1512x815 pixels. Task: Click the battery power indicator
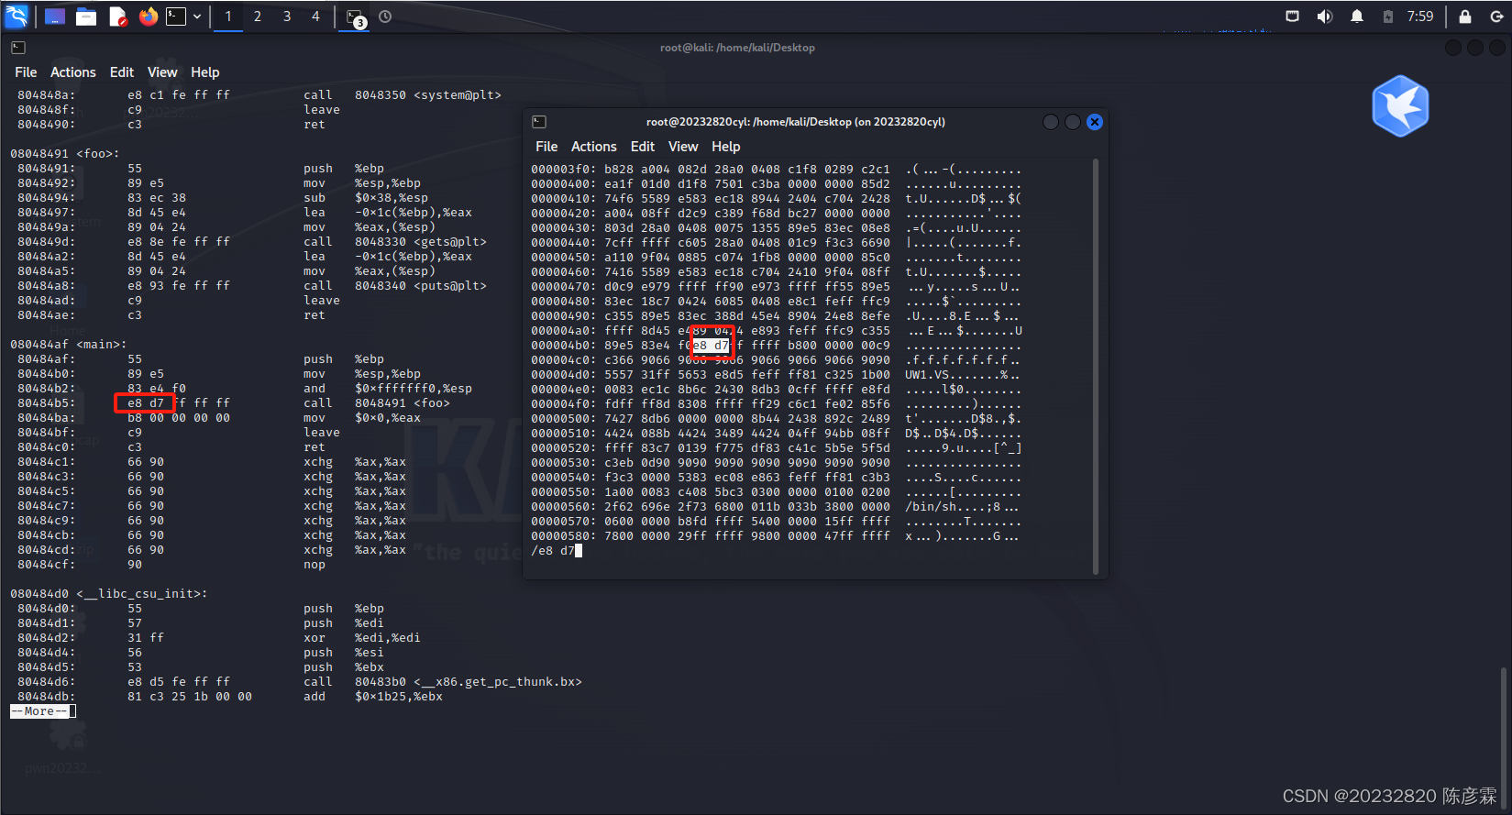pos(1388,17)
